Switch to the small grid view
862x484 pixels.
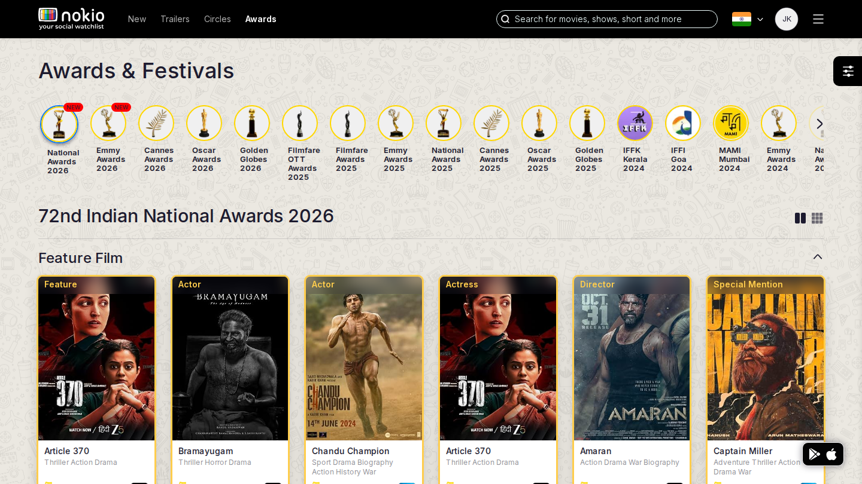817,218
